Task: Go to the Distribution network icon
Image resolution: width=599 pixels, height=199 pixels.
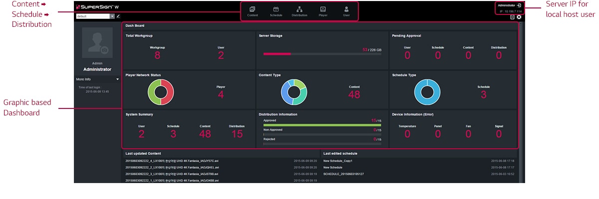Action: tap(299, 9)
